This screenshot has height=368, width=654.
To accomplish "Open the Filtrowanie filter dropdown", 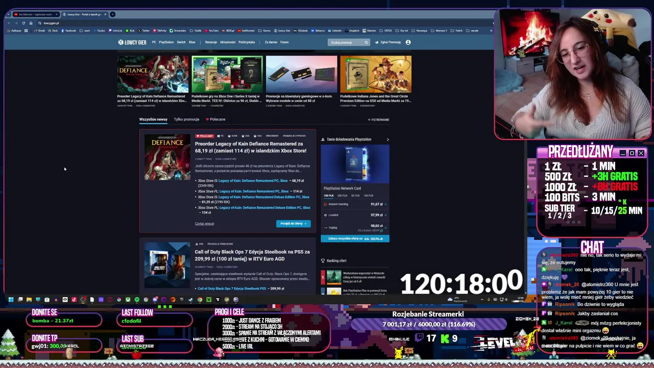I will click(379, 120).
